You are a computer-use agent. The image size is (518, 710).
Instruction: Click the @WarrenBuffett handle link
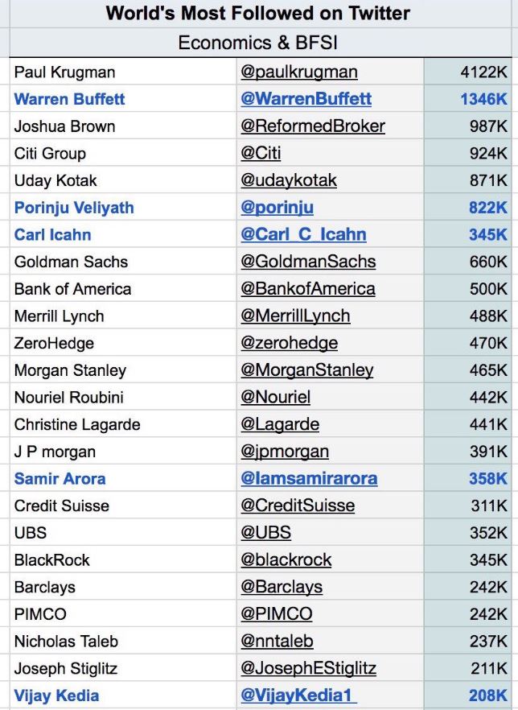(306, 99)
